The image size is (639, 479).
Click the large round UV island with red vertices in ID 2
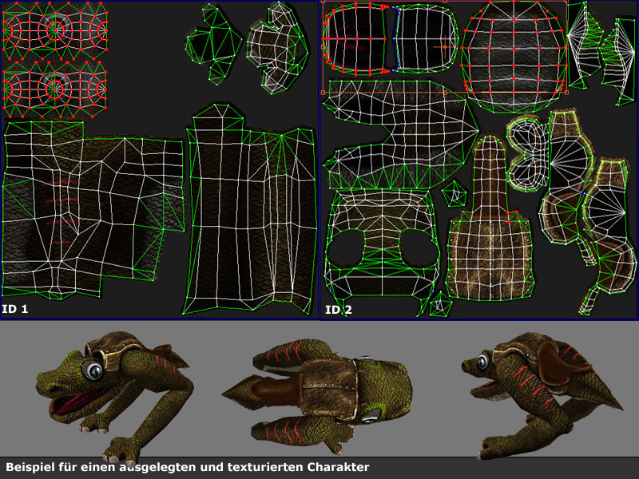514,56
